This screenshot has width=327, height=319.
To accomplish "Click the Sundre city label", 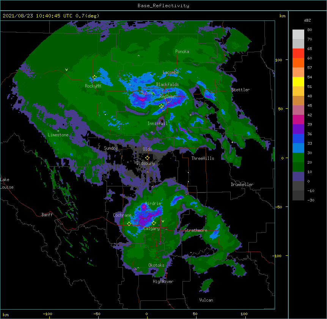I will tap(111, 148).
